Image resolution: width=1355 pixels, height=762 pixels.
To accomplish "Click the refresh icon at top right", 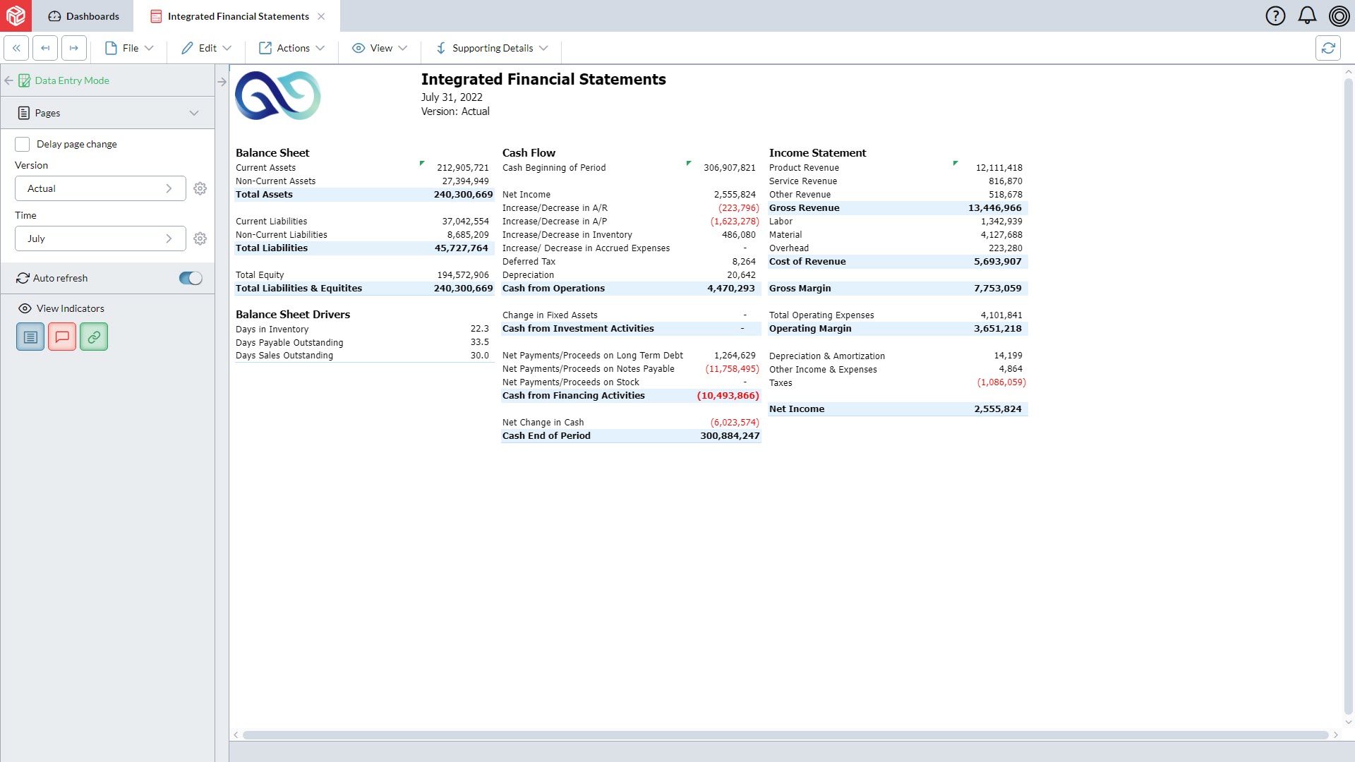I will coord(1327,48).
